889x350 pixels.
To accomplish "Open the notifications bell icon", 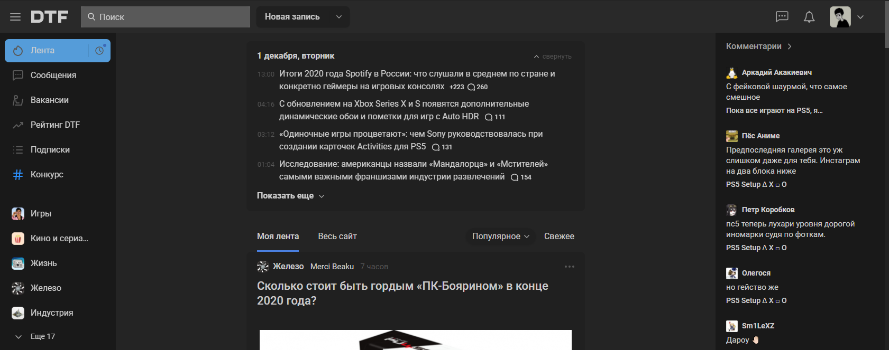I will 809,17.
